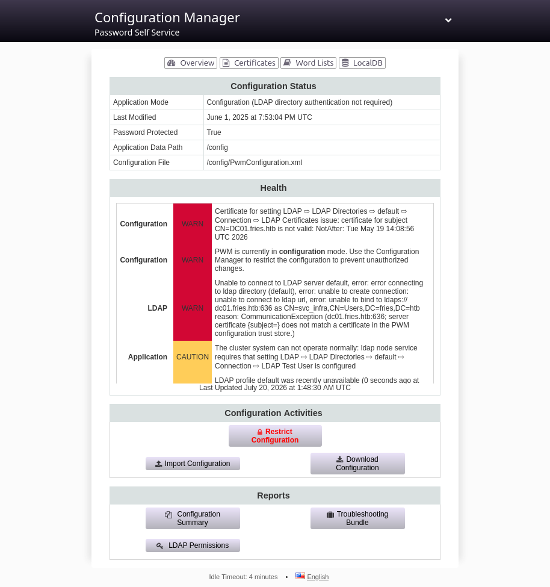Click the download icon on Download Configuration
The height and width of the screenshot is (587, 550).
coord(340,459)
